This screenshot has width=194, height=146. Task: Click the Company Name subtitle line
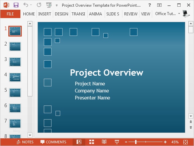pyautogui.click(x=92, y=91)
